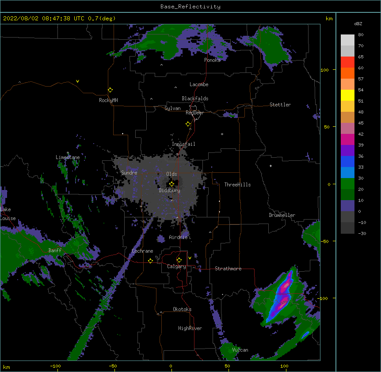The height and width of the screenshot is (372, 381).
Task: Click the Limestone label
Action: coord(68,157)
